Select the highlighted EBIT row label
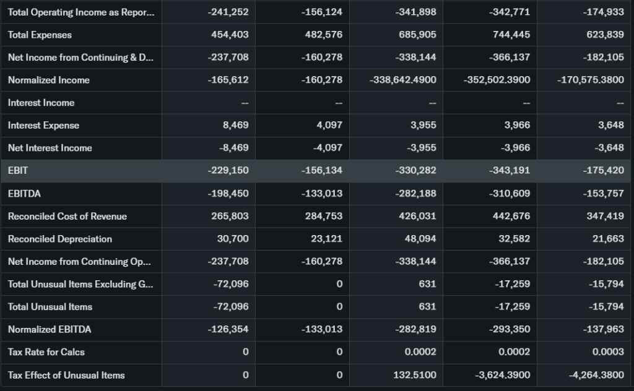 (18, 170)
